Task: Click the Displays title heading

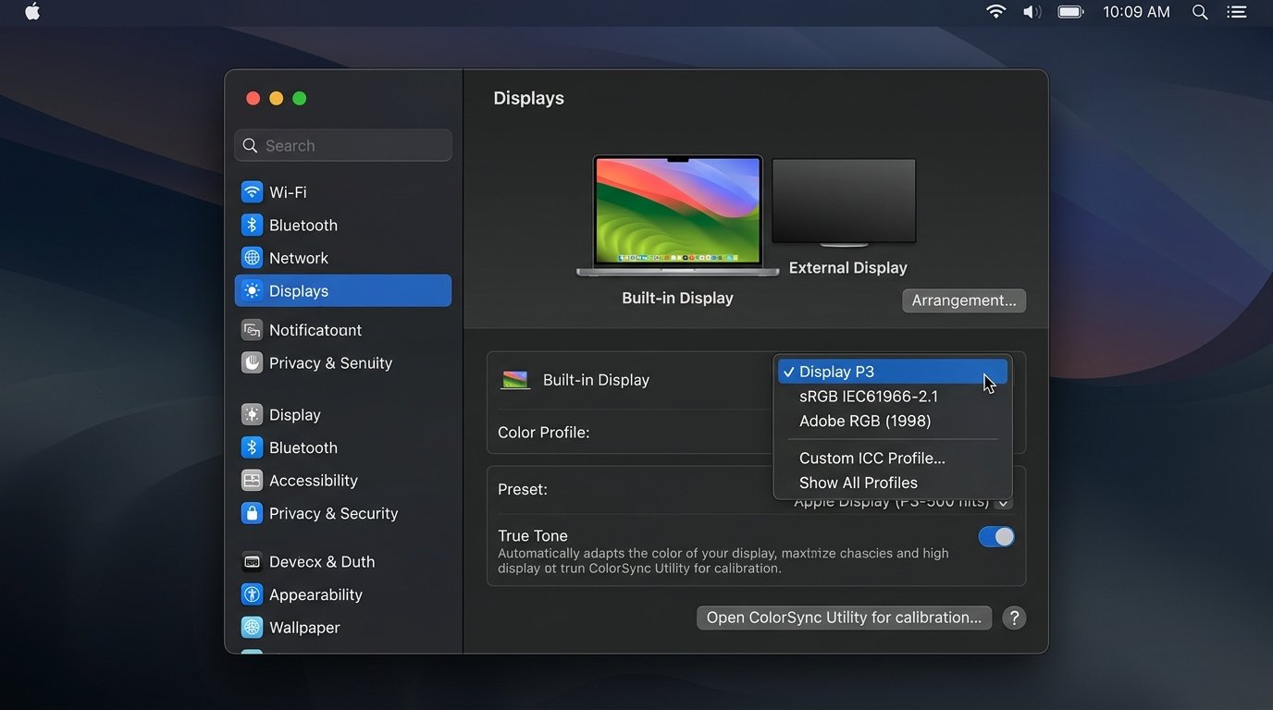Action: (529, 98)
